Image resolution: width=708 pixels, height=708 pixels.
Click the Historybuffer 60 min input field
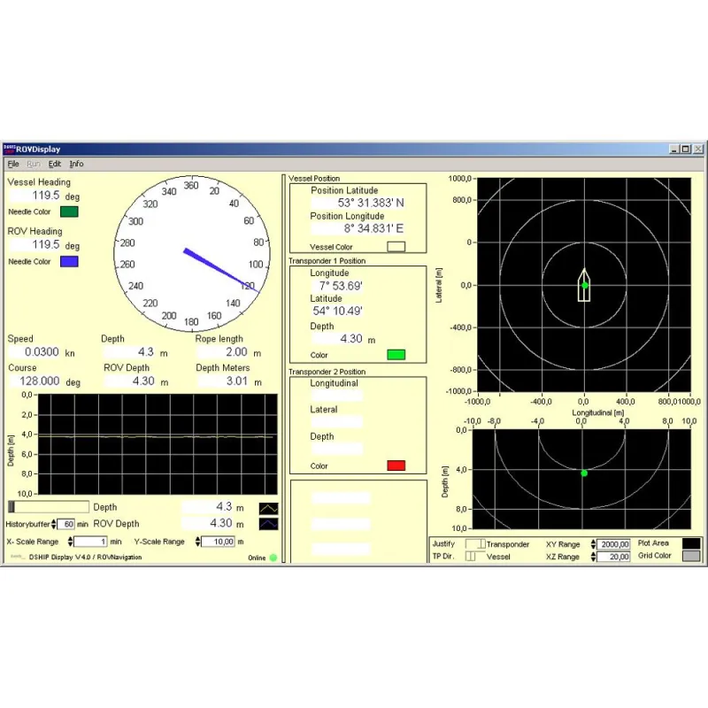[65, 524]
